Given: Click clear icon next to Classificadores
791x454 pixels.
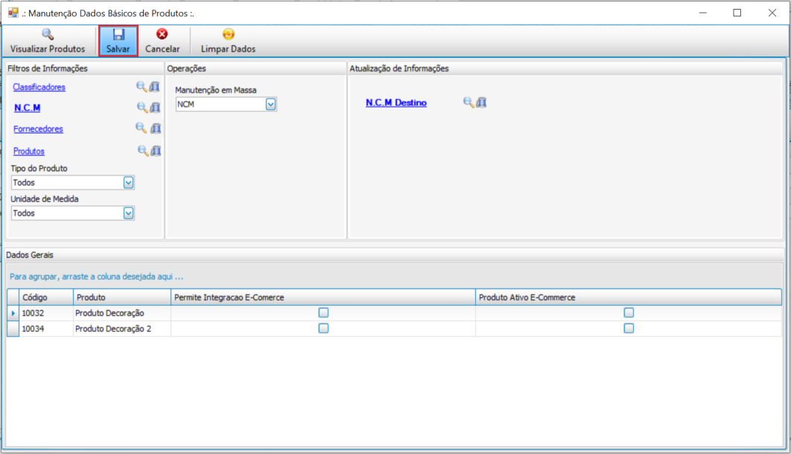Looking at the screenshot, I should (155, 87).
